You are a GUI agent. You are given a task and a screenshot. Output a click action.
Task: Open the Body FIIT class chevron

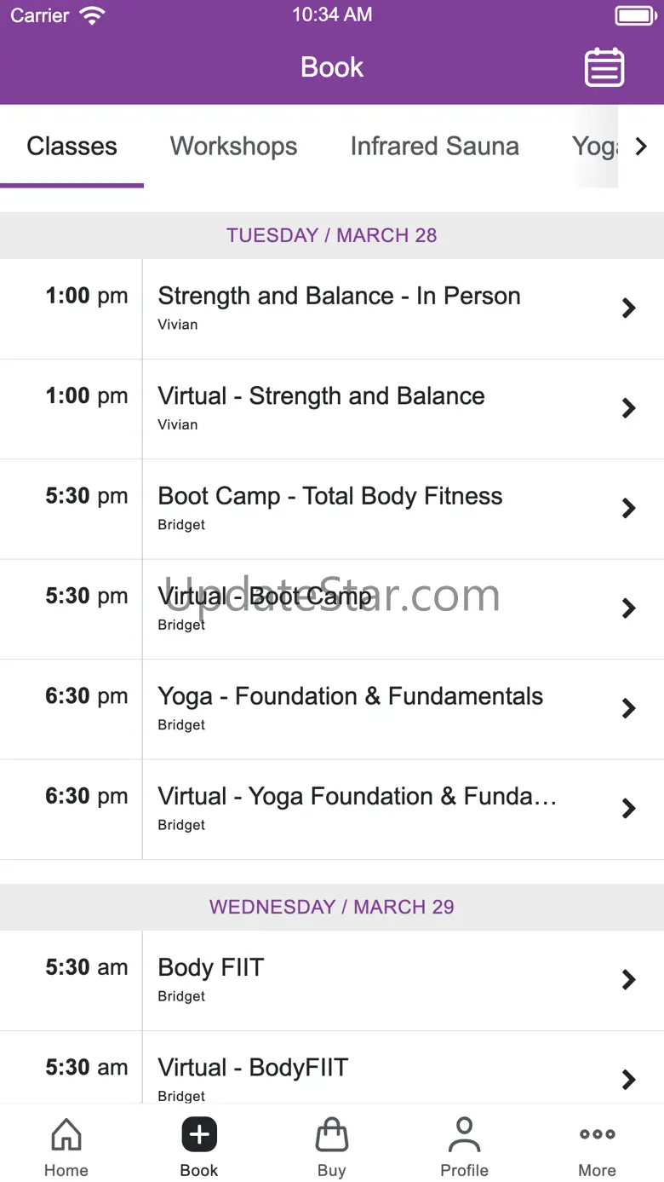point(628,980)
